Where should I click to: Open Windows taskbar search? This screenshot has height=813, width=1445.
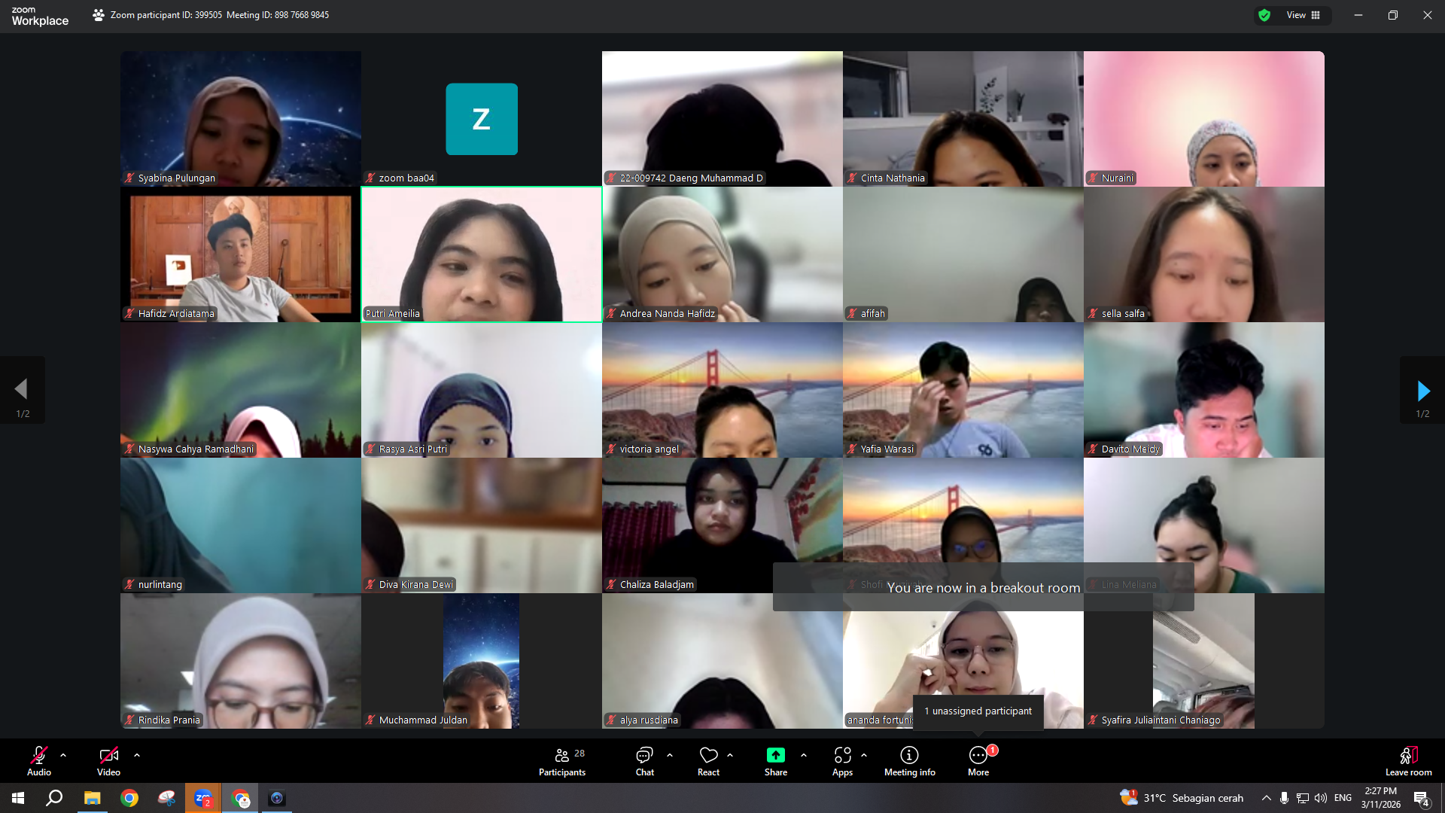point(54,798)
